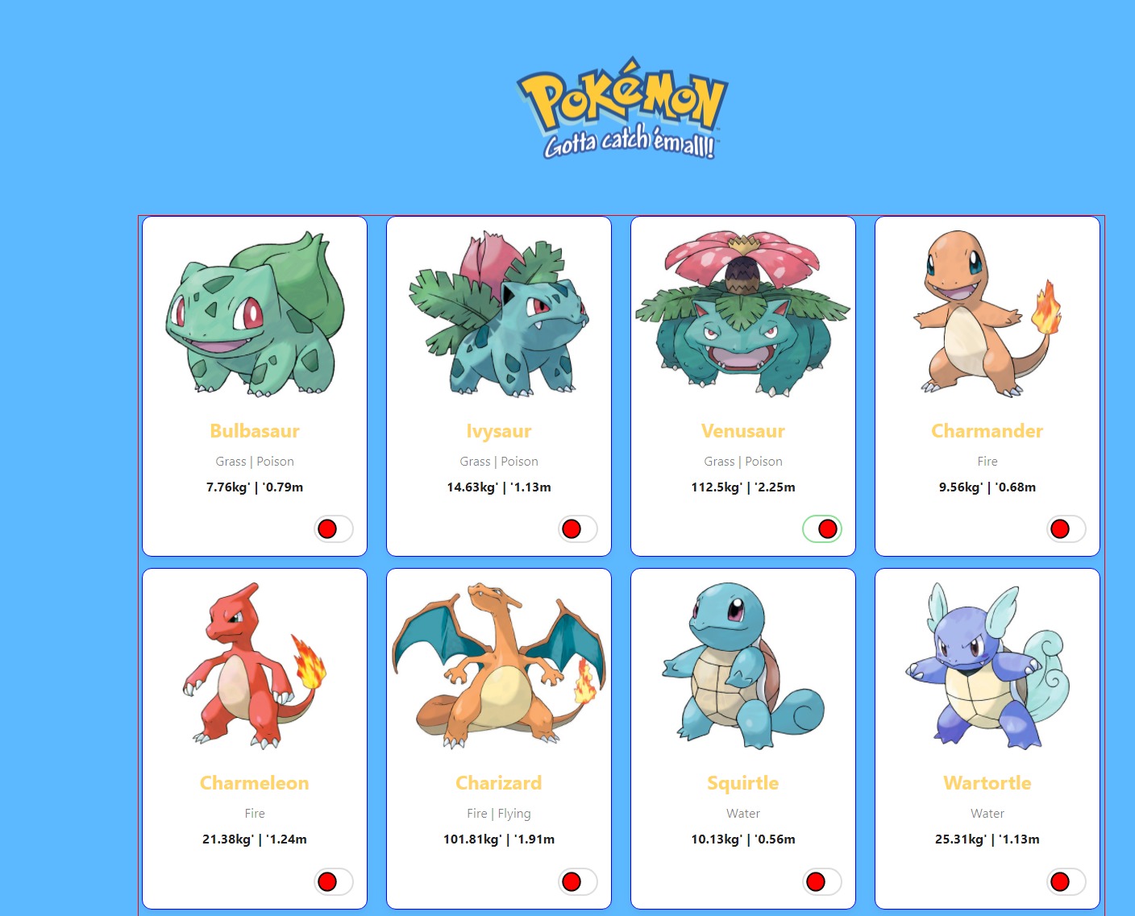The height and width of the screenshot is (916, 1135).
Task: Toggle the switch on Wartortle's card
Action: pos(1066,882)
